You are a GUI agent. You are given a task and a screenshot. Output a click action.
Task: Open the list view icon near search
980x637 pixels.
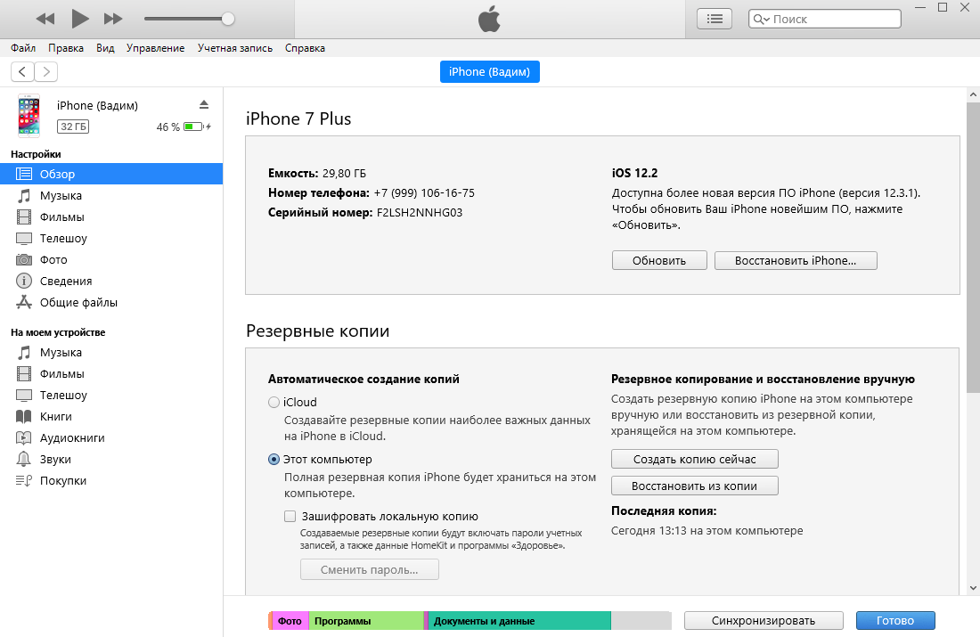(715, 18)
